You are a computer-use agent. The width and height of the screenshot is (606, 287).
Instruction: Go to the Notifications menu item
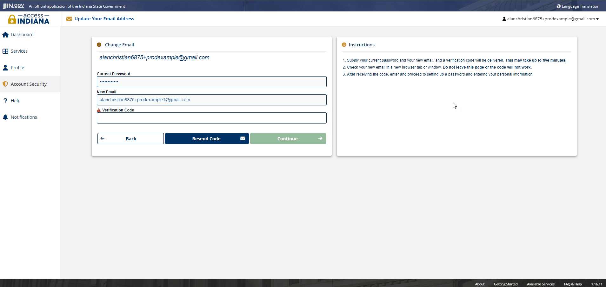tap(24, 117)
